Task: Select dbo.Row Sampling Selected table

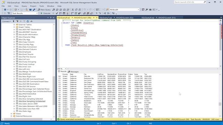Action: pos(31,99)
